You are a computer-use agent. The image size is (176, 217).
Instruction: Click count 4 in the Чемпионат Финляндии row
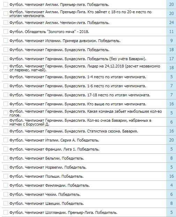click(x=171, y=185)
